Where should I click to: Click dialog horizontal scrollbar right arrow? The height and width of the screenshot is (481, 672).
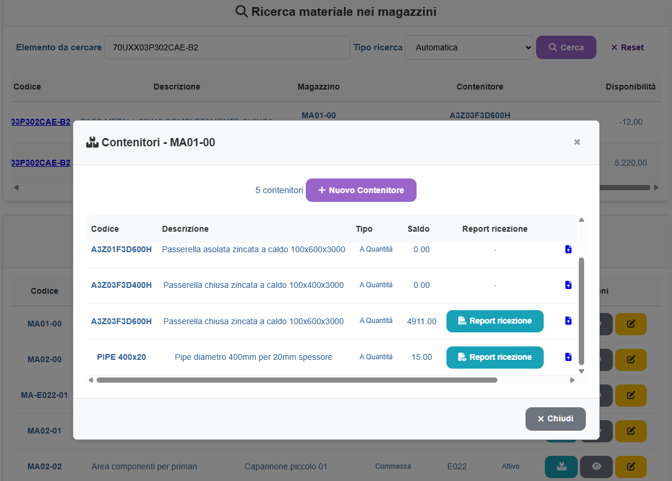tap(572, 380)
